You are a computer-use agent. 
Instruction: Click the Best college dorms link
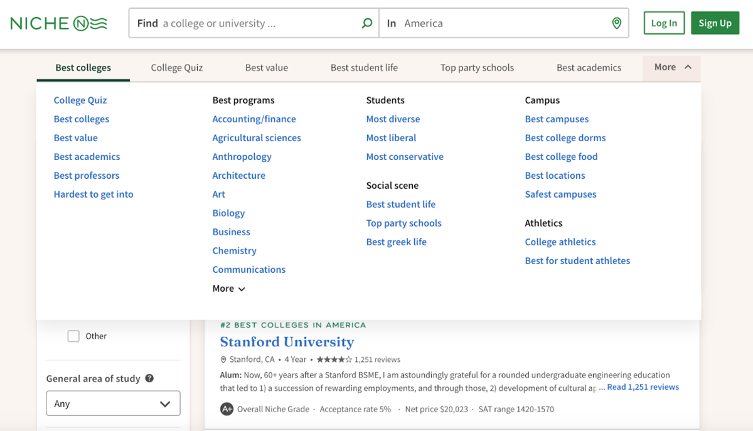point(565,137)
